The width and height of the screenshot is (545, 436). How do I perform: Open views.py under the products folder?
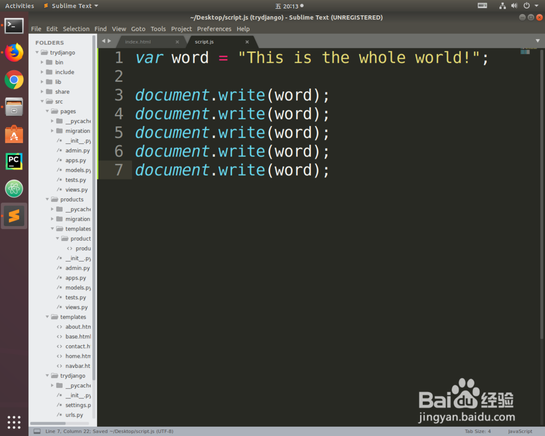[x=76, y=307]
